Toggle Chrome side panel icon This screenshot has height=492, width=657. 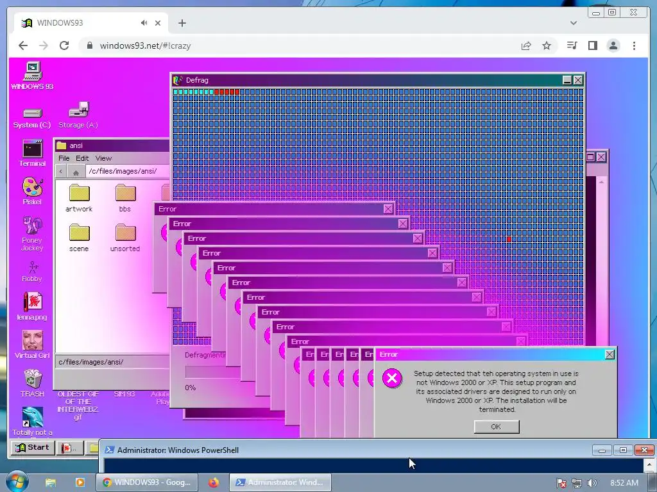tap(592, 45)
